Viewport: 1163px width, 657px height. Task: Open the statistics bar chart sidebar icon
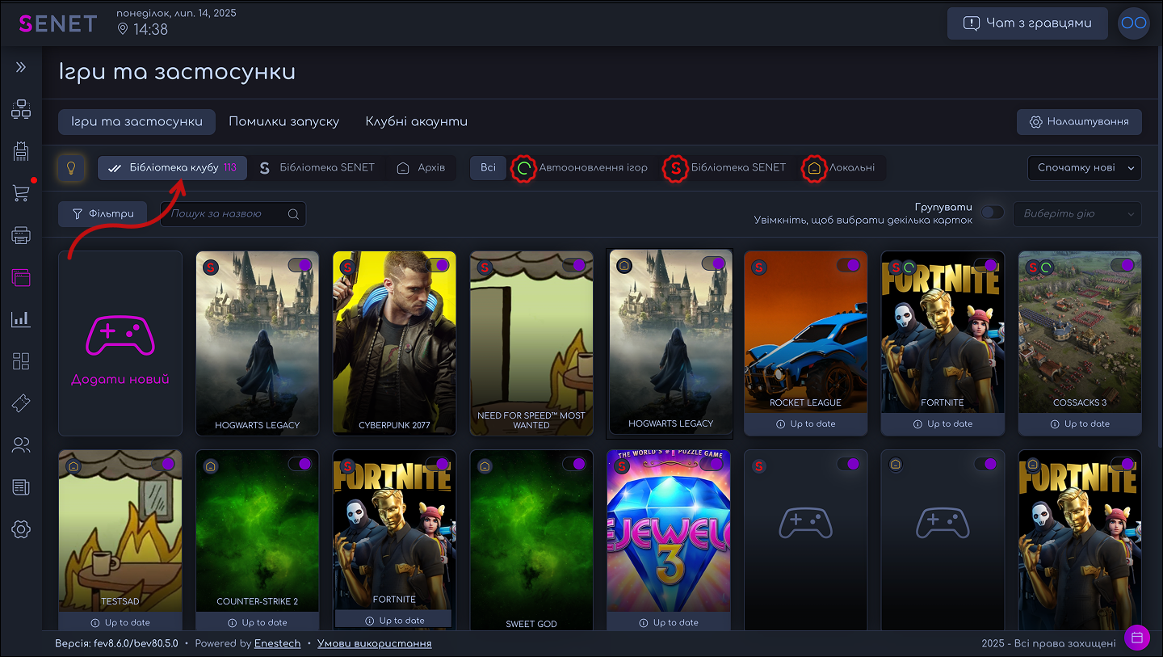(21, 319)
